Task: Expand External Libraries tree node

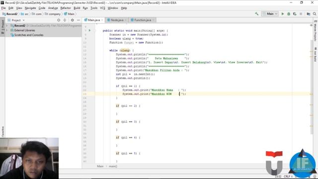Action: pyautogui.click(x=7, y=30)
